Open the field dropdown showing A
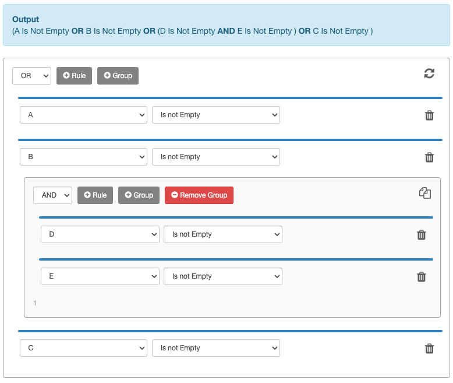This screenshot has width=453, height=383. pyautogui.click(x=83, y=115)
